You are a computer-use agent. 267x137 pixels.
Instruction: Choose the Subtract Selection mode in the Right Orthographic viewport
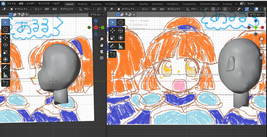[19, 15]
